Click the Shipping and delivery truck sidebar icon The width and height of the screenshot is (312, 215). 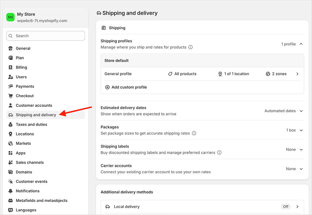click(11, 115)
